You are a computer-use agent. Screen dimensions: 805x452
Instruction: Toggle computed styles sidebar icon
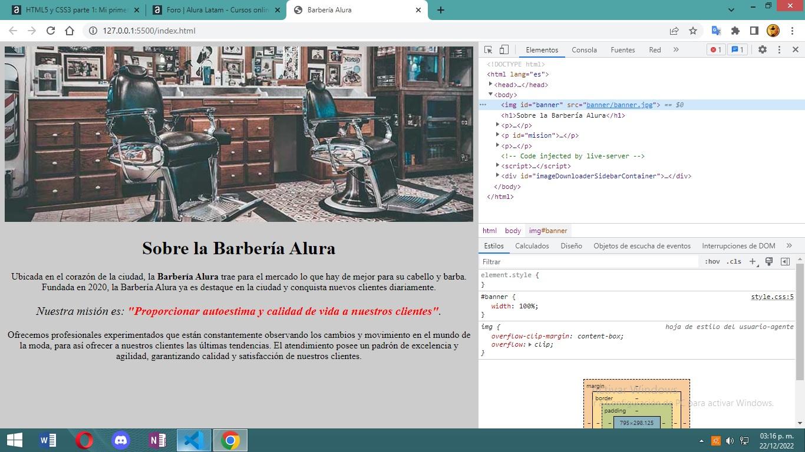pyautogui.click(x=785, y=261)
